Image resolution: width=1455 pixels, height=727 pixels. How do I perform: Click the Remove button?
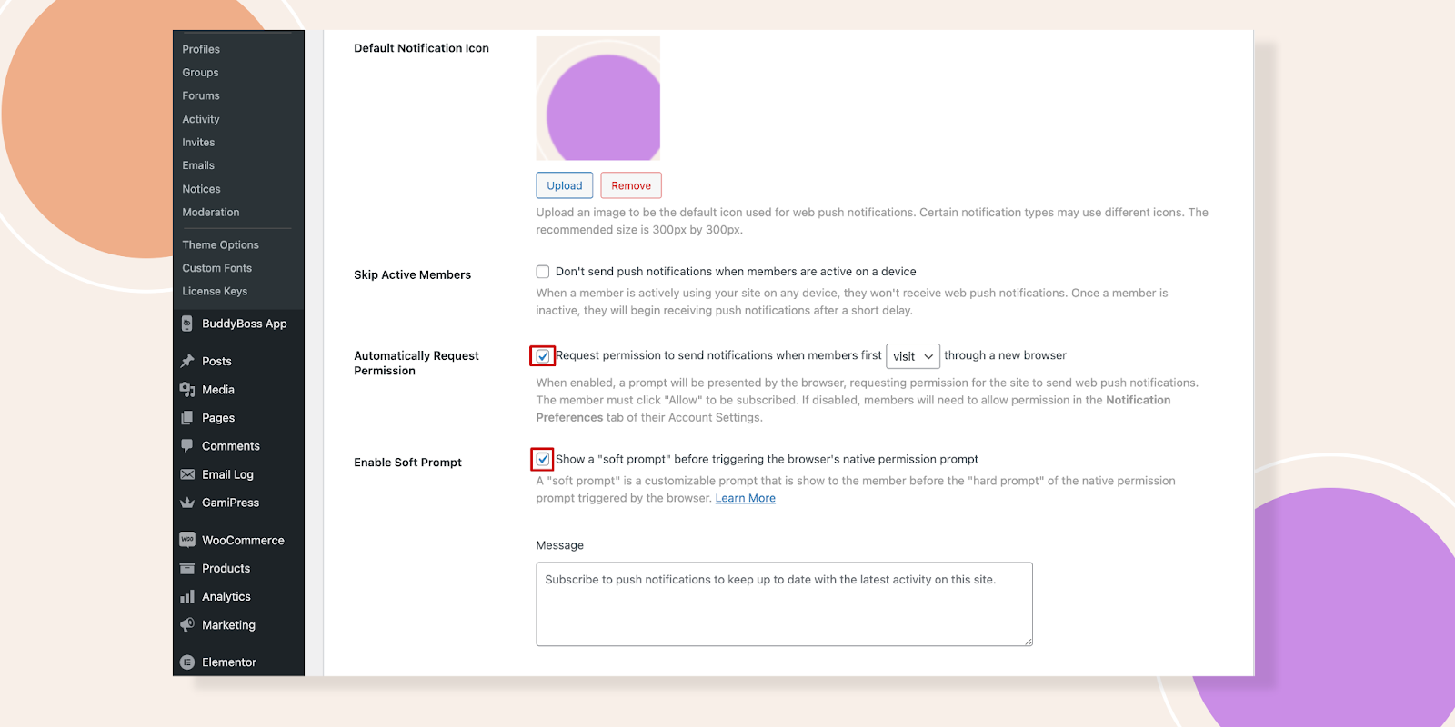(x=631, y=185)
